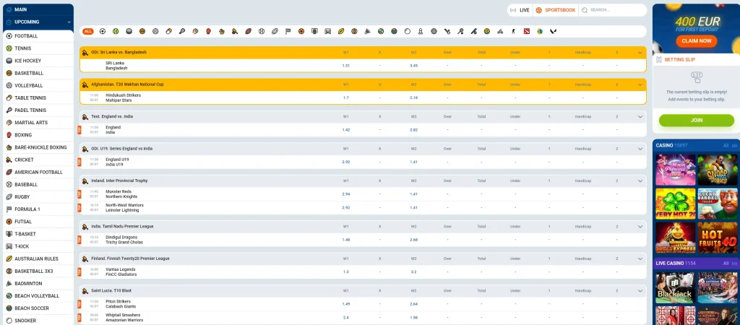Open all Casino games via All link
The height and width of the screenshot is (325, 740).
(730, 146)
